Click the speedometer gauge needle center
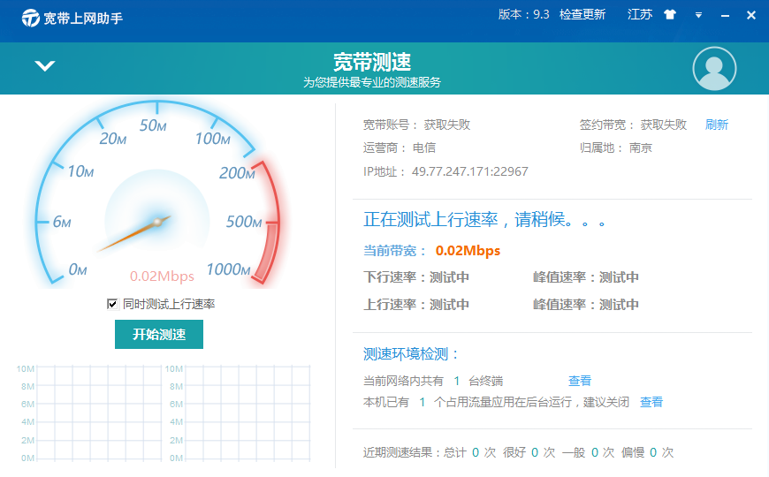This screenshot has width=769, height=477. 157,221
